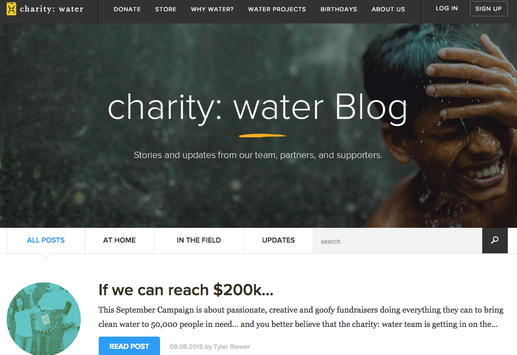Click the Log In link
The width and height of the screenshot is (517, 355).
click(447, 8)
